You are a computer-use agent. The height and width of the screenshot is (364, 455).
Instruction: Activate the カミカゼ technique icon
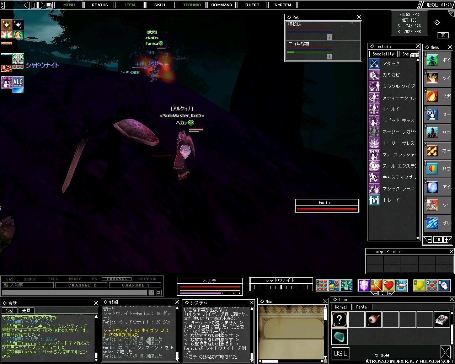(x=374, y=75)
